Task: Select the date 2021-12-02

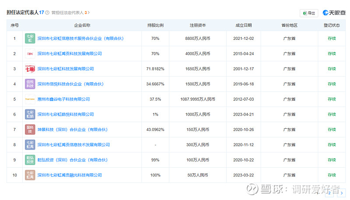Action: point(244,39)
